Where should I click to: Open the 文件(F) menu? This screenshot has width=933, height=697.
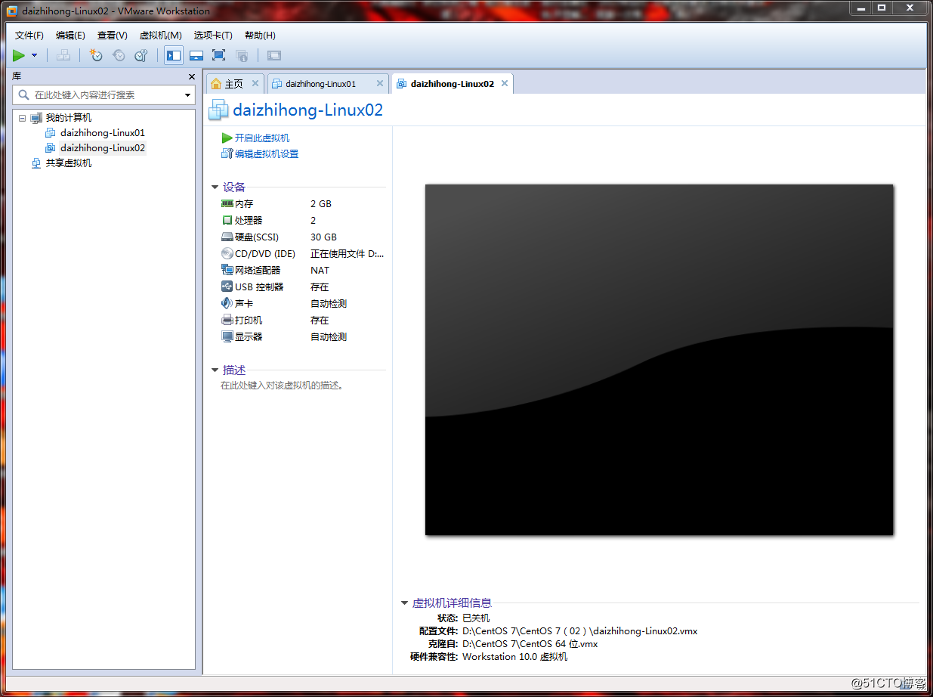coord(29,36)
